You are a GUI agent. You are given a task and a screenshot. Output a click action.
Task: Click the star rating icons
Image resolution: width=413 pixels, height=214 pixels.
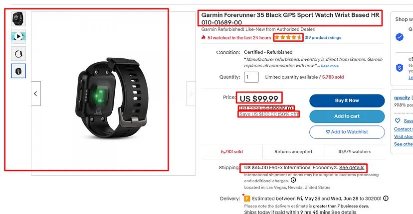click(288, 37)
